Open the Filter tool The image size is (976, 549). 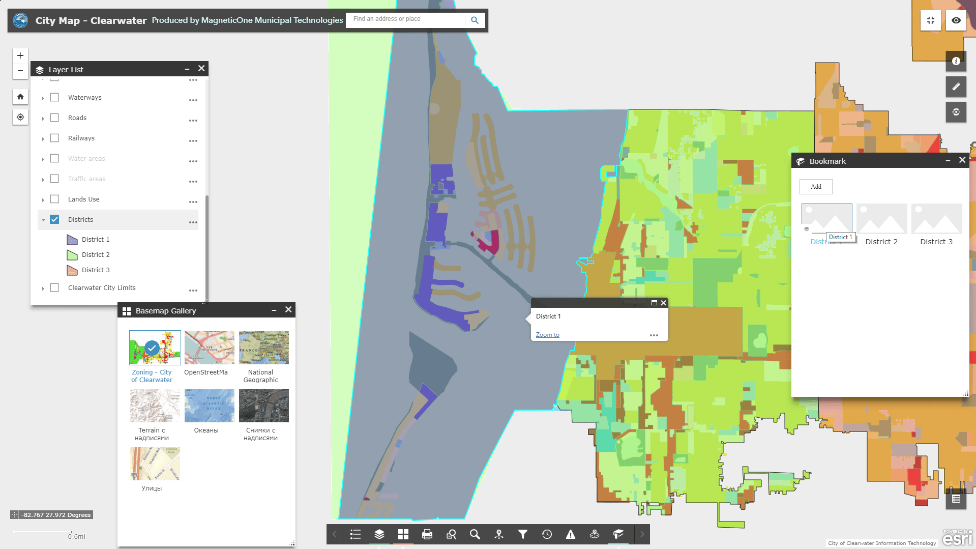[522, 534]
